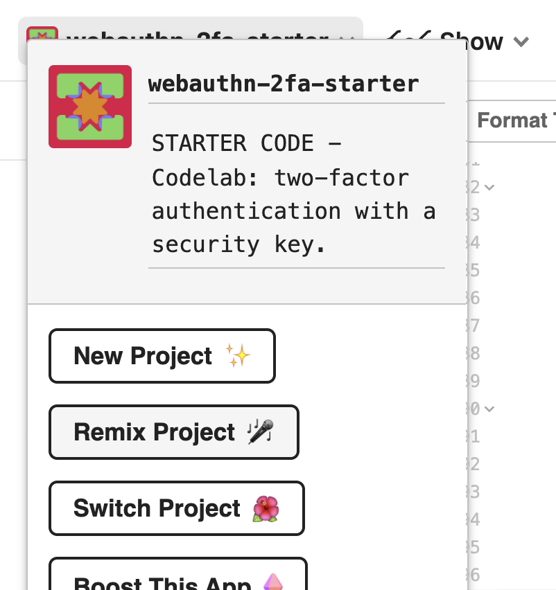This screenshot has height=590, width=556.
Task: Collapse code at the first fold arrow
Action: [x=490, y=187]
